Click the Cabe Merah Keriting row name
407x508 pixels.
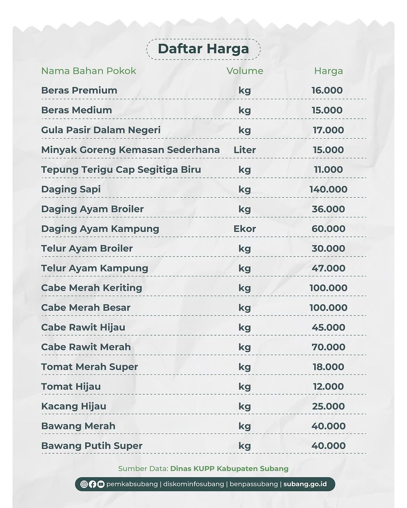92,288
